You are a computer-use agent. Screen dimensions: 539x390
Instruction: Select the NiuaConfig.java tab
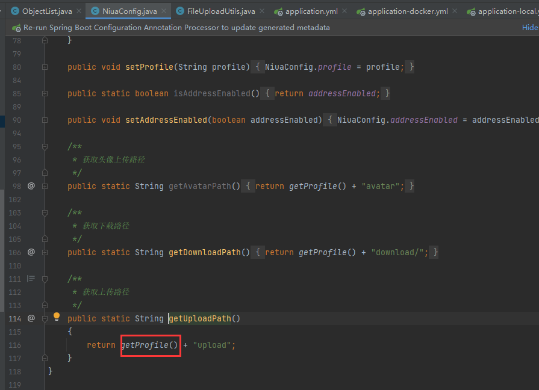[x=129, y=11]
